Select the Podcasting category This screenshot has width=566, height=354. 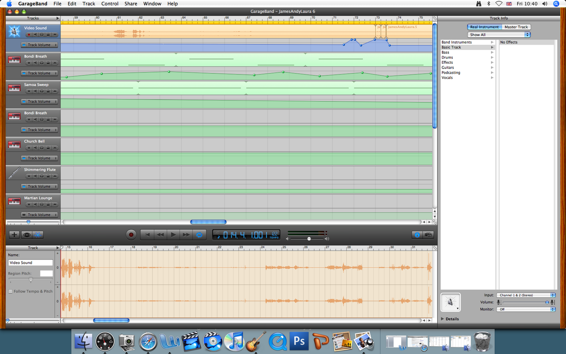(x=468, y=73)
